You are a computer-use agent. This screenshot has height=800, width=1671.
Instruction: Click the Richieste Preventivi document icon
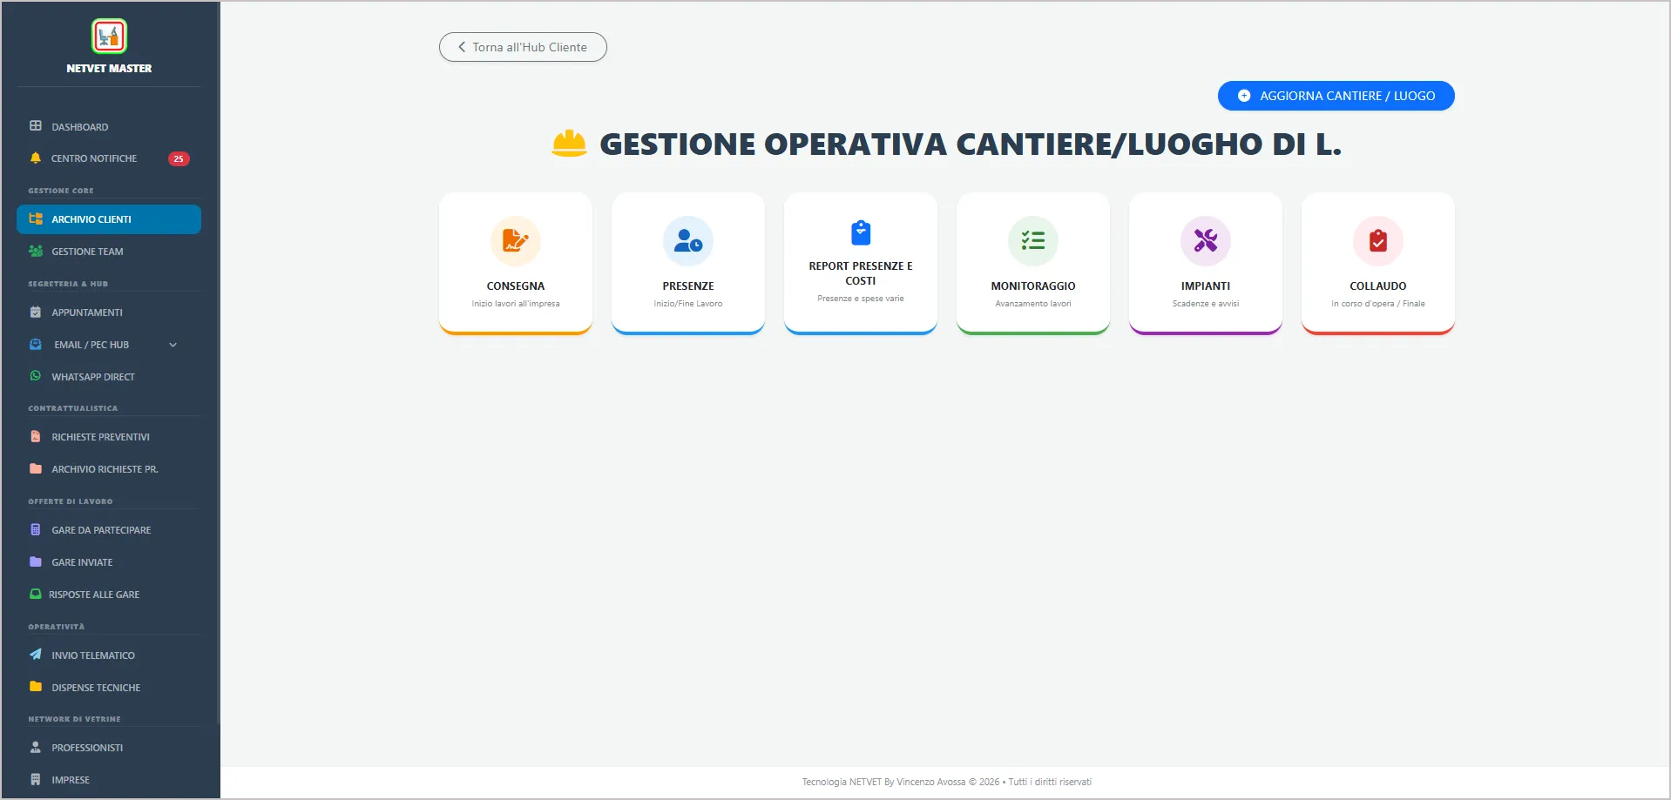pos(36,437)
